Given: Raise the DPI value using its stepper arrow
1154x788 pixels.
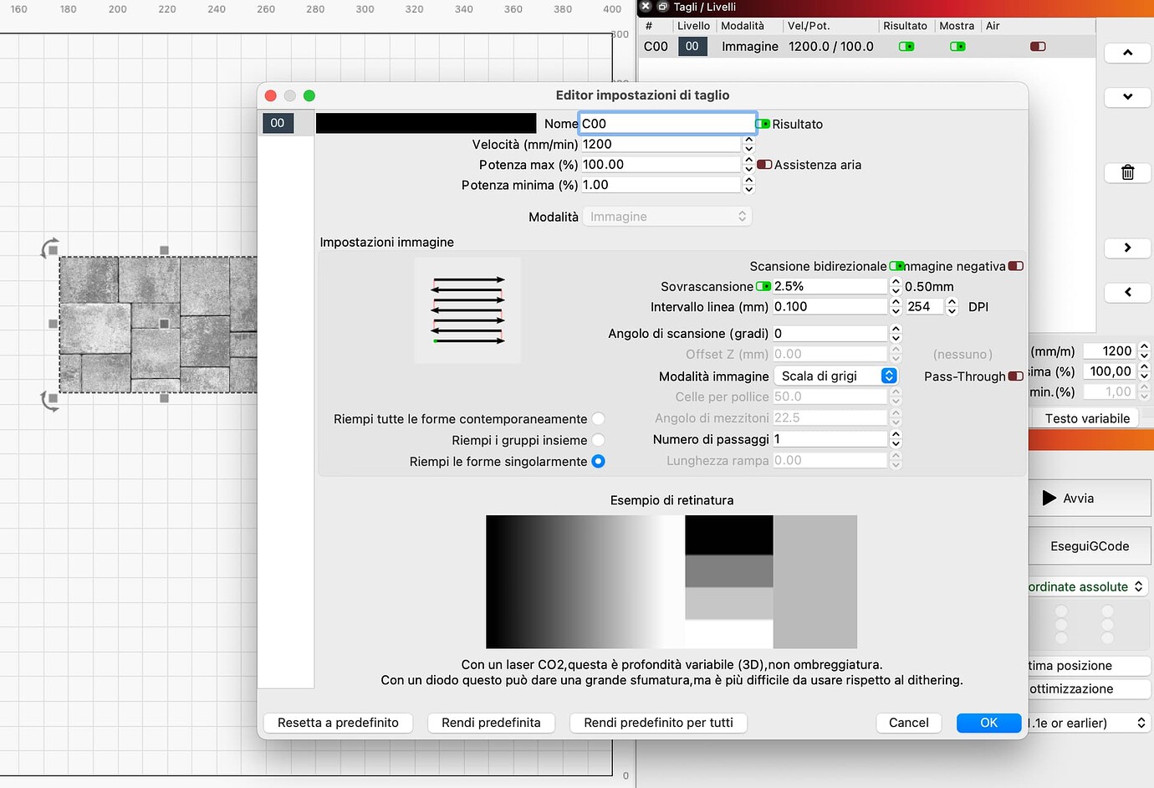Looking at the screenshot, I should coord(952,301).
